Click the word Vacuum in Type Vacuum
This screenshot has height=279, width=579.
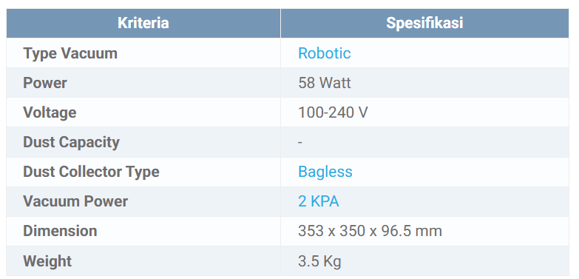point(89,53)
